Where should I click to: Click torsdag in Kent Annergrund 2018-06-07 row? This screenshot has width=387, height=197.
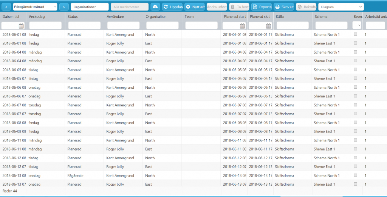(34, 105)
